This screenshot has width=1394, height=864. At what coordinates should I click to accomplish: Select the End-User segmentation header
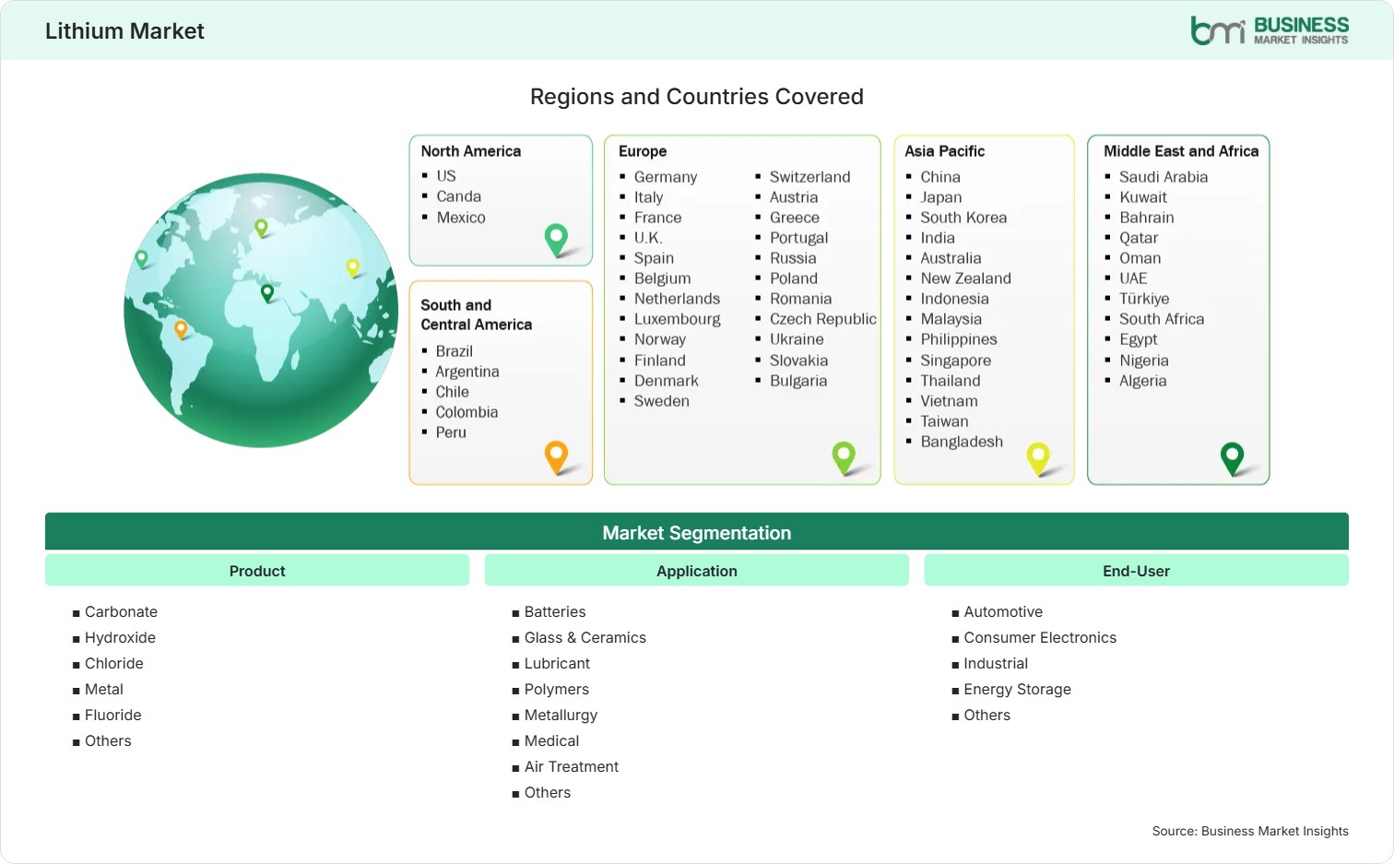[1136, 571]
